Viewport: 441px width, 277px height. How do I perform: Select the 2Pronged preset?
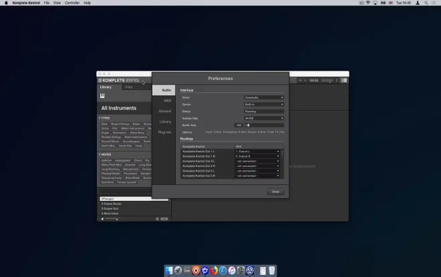click(x=134, y=199)
